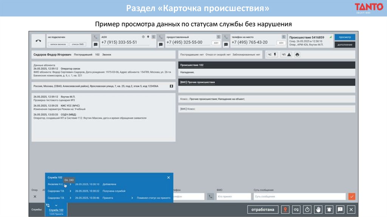
Task: Click the АОН button in the 'телефон на место' field
Action: 281,43
